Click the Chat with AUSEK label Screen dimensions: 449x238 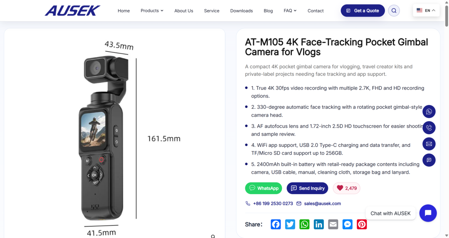point(390,213)
